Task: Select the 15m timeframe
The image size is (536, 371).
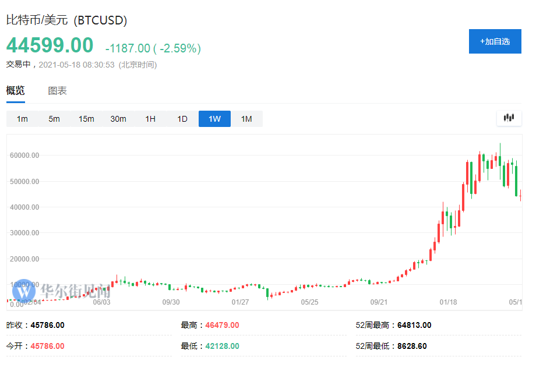Action: click(86, 119)
